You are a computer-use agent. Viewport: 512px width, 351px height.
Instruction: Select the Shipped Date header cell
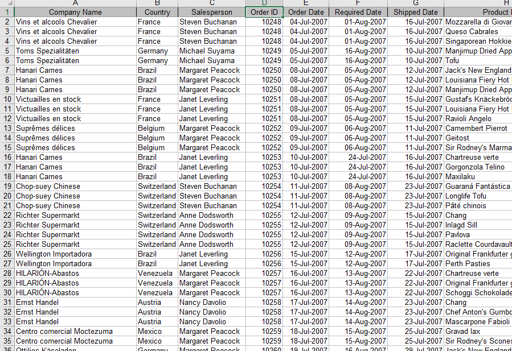tap(416, 13)
